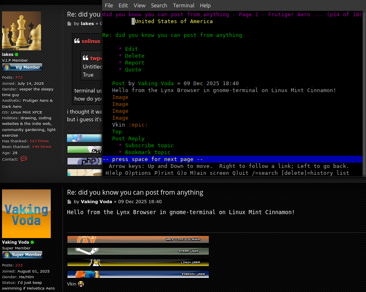Screen dimensions: 366x292
Task: Click the Firefox User userbar badge
Action: click(138, 274)
